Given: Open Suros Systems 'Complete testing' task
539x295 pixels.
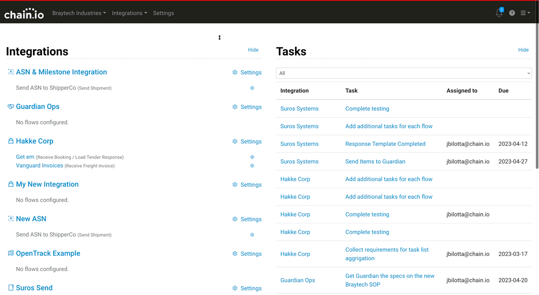Looking at the screenshot, I should point(367,109).
